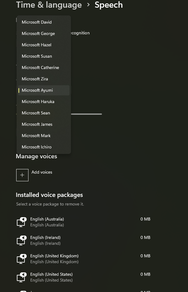The image size is (188, 292).
Task: Switch voice to Microsoft Haruka
Action: (44, 102)
